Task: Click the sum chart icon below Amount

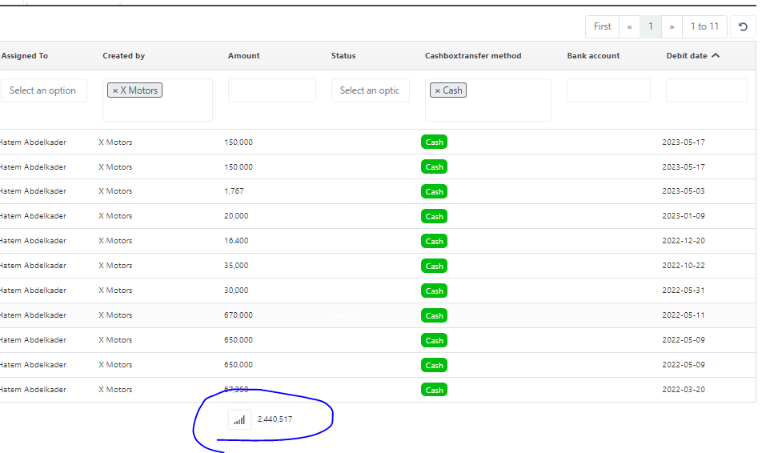Action: pyautogui.click(x=239, y=419)
